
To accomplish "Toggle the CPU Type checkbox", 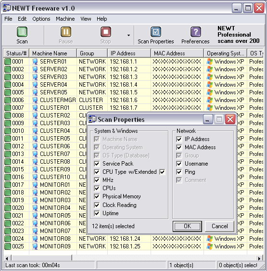I will 97,172.
